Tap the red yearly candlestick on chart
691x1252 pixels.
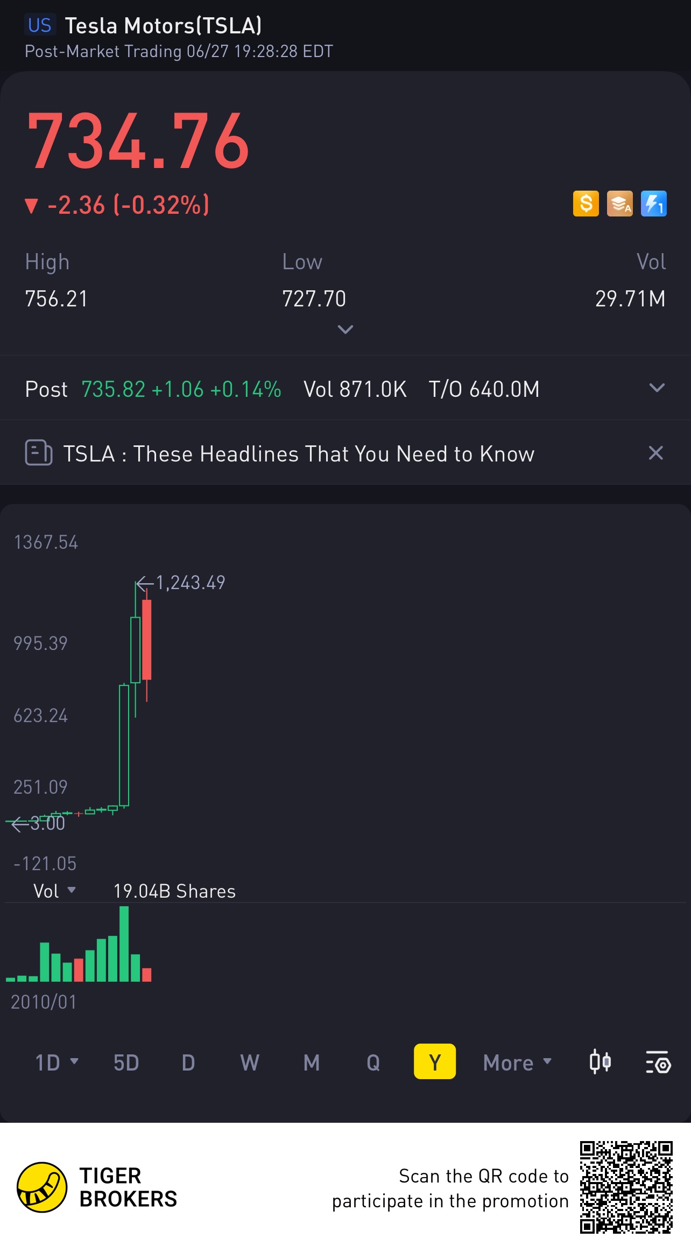[146, 640]
